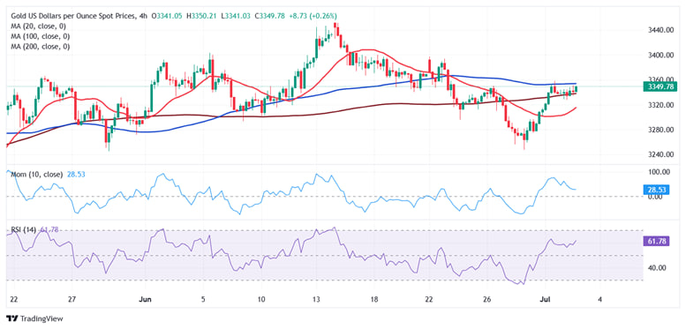Click the Jun date marker on time axis
686x329 pixels.
point(145,299)
